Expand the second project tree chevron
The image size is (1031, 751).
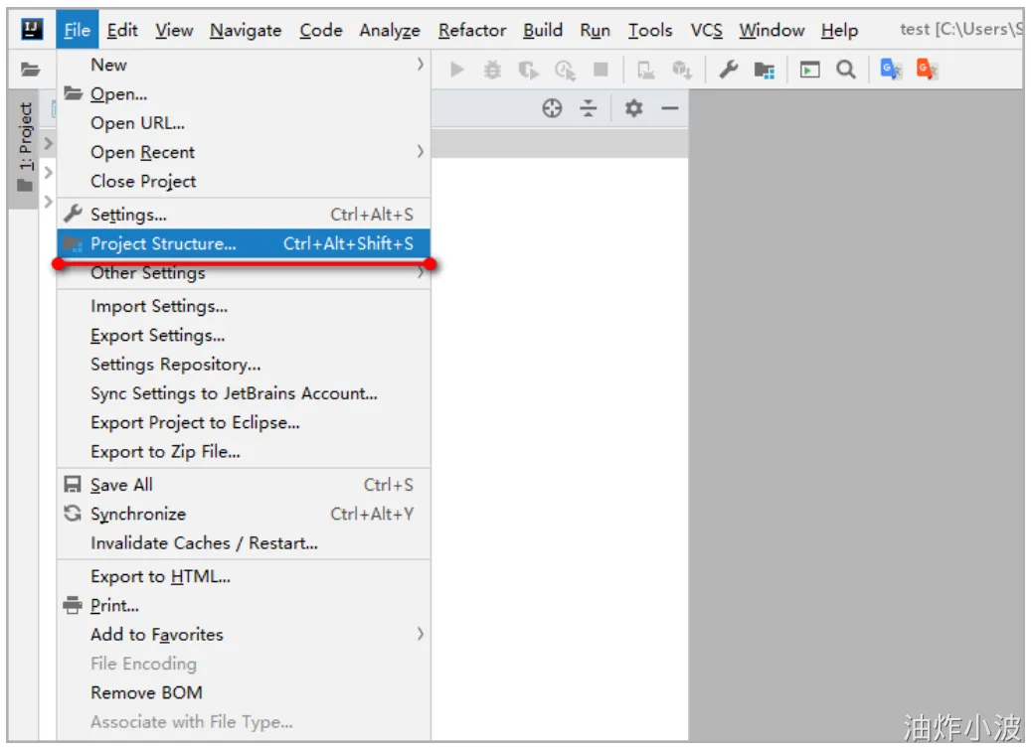tap(48, 172)
